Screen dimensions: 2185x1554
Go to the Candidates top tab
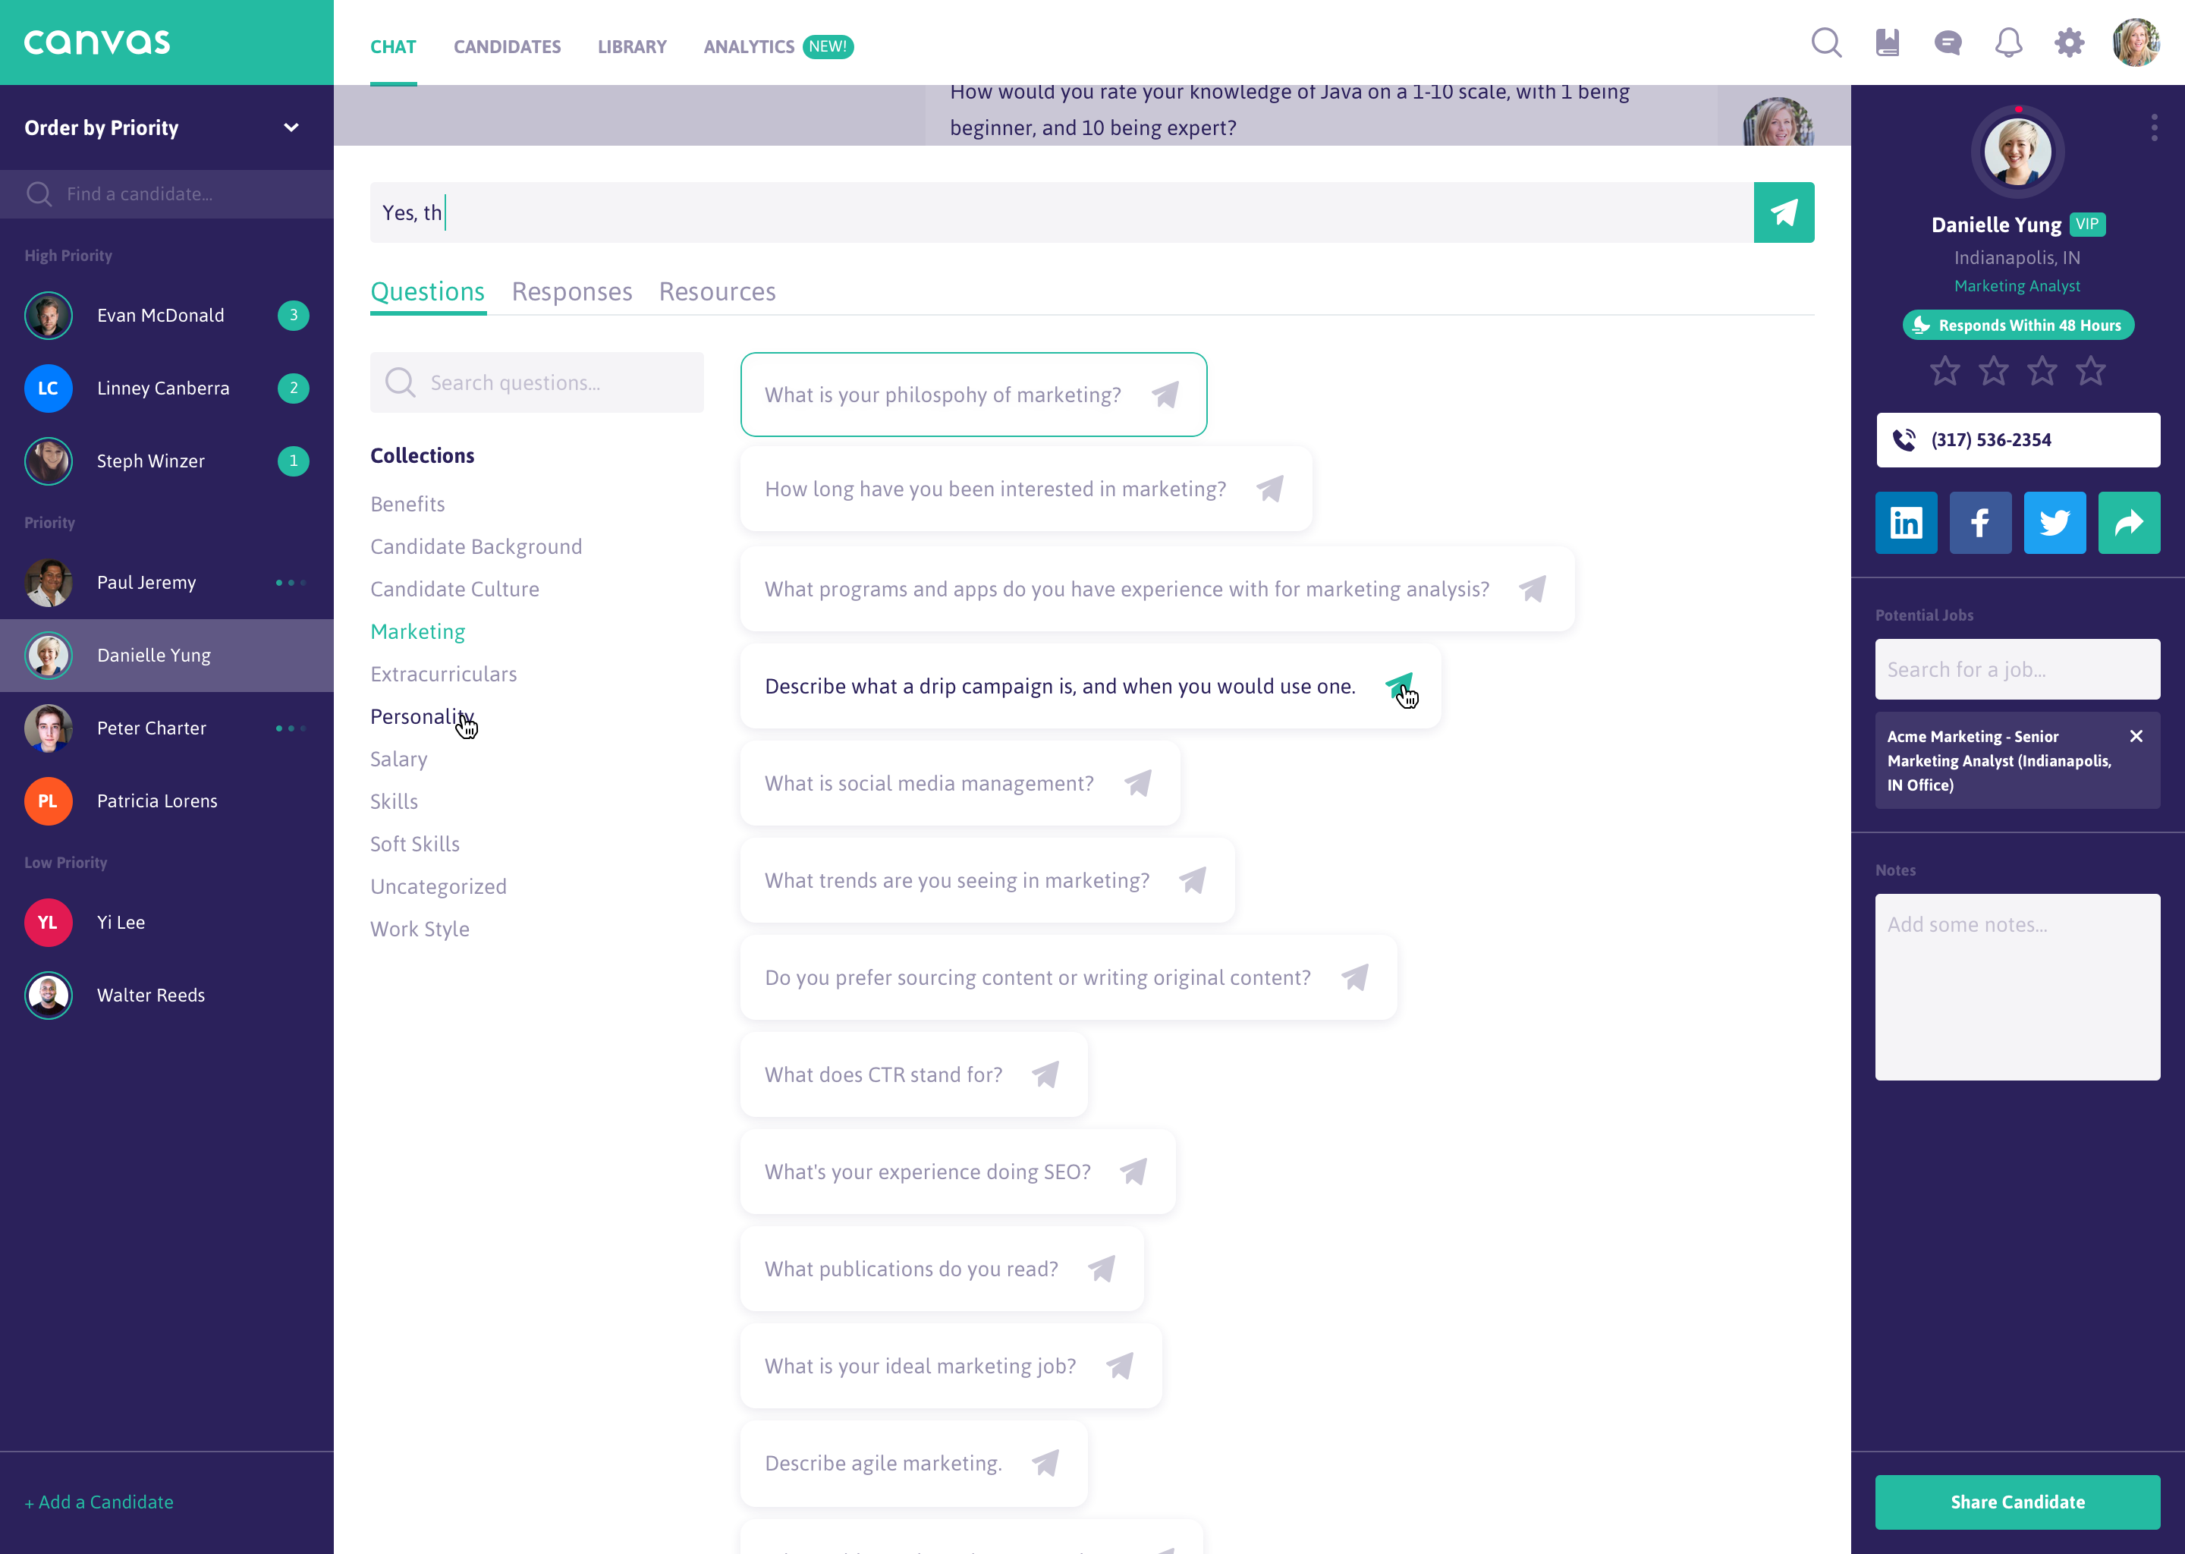point(507,47)
